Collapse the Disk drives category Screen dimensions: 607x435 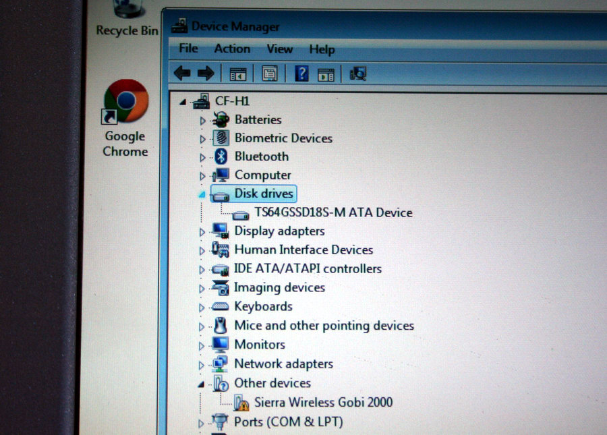[x=202, y=194]
